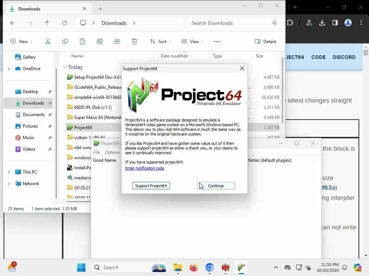
Task: Open Music in the navigation pane
Action: click(x=28, y=138)
